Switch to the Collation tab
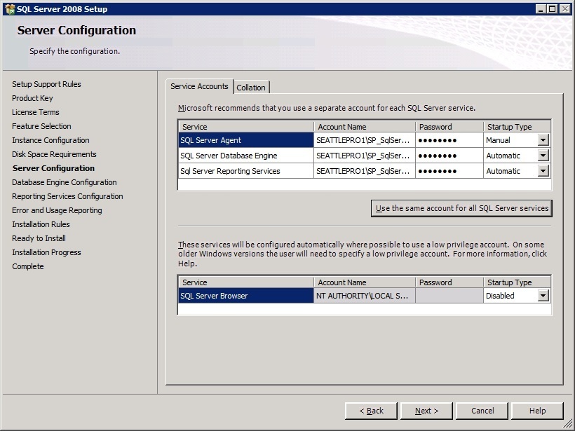 (251, 88)
